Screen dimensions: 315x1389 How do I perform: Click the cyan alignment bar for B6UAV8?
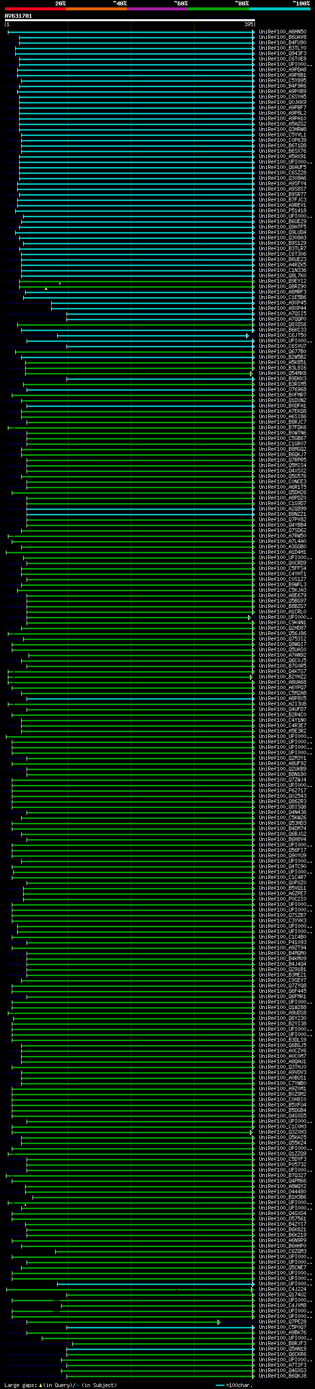point(136,37)
